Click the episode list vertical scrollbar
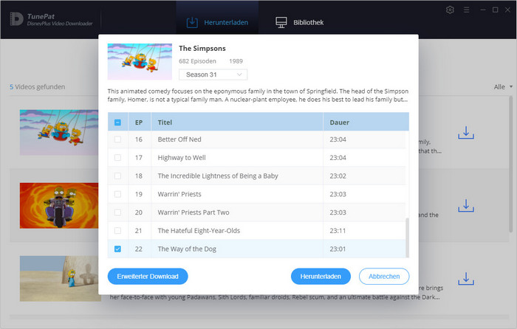The width and height of the screenshot is (517, 329). point(407,237)
